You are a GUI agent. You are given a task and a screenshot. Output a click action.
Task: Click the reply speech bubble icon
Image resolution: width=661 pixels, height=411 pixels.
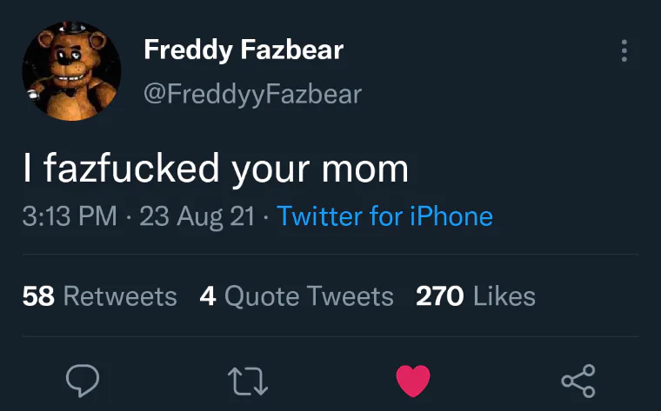tap(83, 381)
